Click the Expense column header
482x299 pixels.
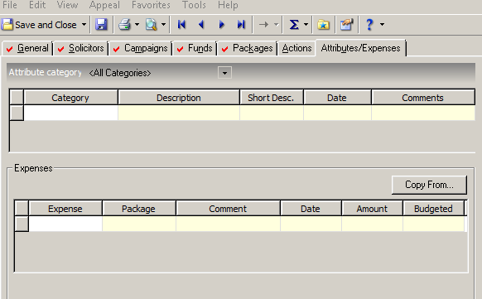pyautogui.click(x=65, y=209)
